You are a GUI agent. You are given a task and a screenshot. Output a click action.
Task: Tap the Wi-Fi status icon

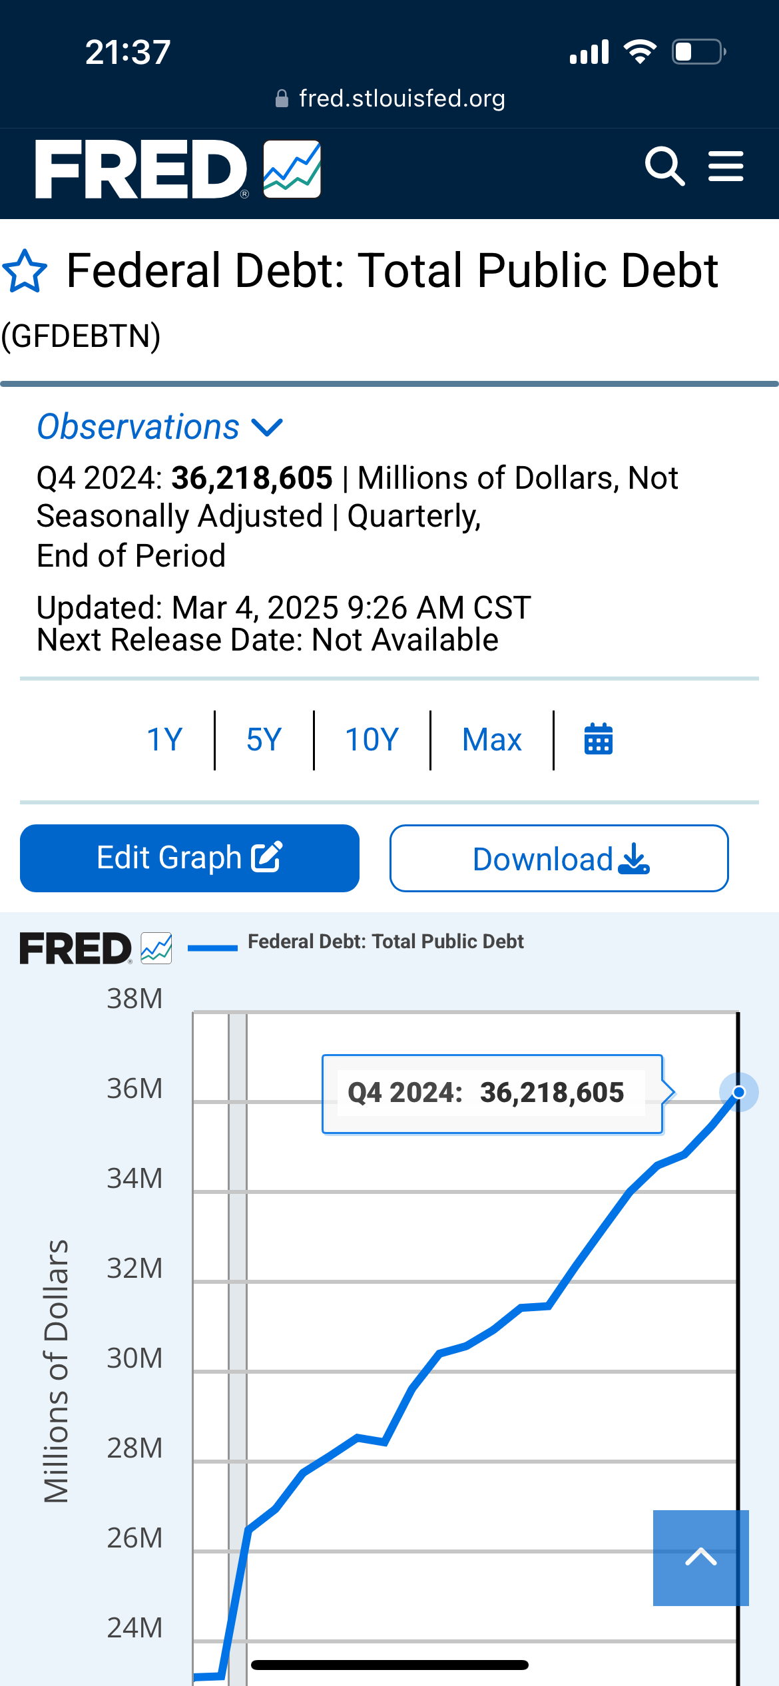[640, 52]
